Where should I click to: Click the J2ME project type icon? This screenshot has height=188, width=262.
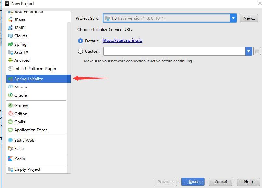click(10, 28)
